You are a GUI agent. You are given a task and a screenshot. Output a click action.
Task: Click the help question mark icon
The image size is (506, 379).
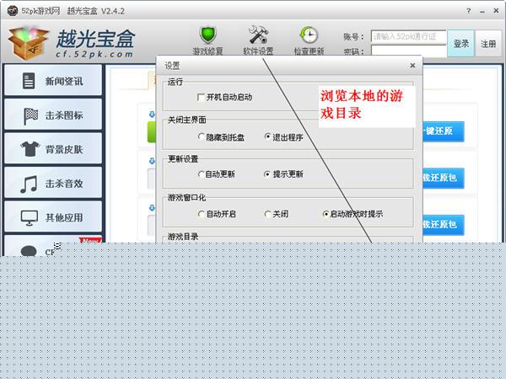click(x=469, y=11)
